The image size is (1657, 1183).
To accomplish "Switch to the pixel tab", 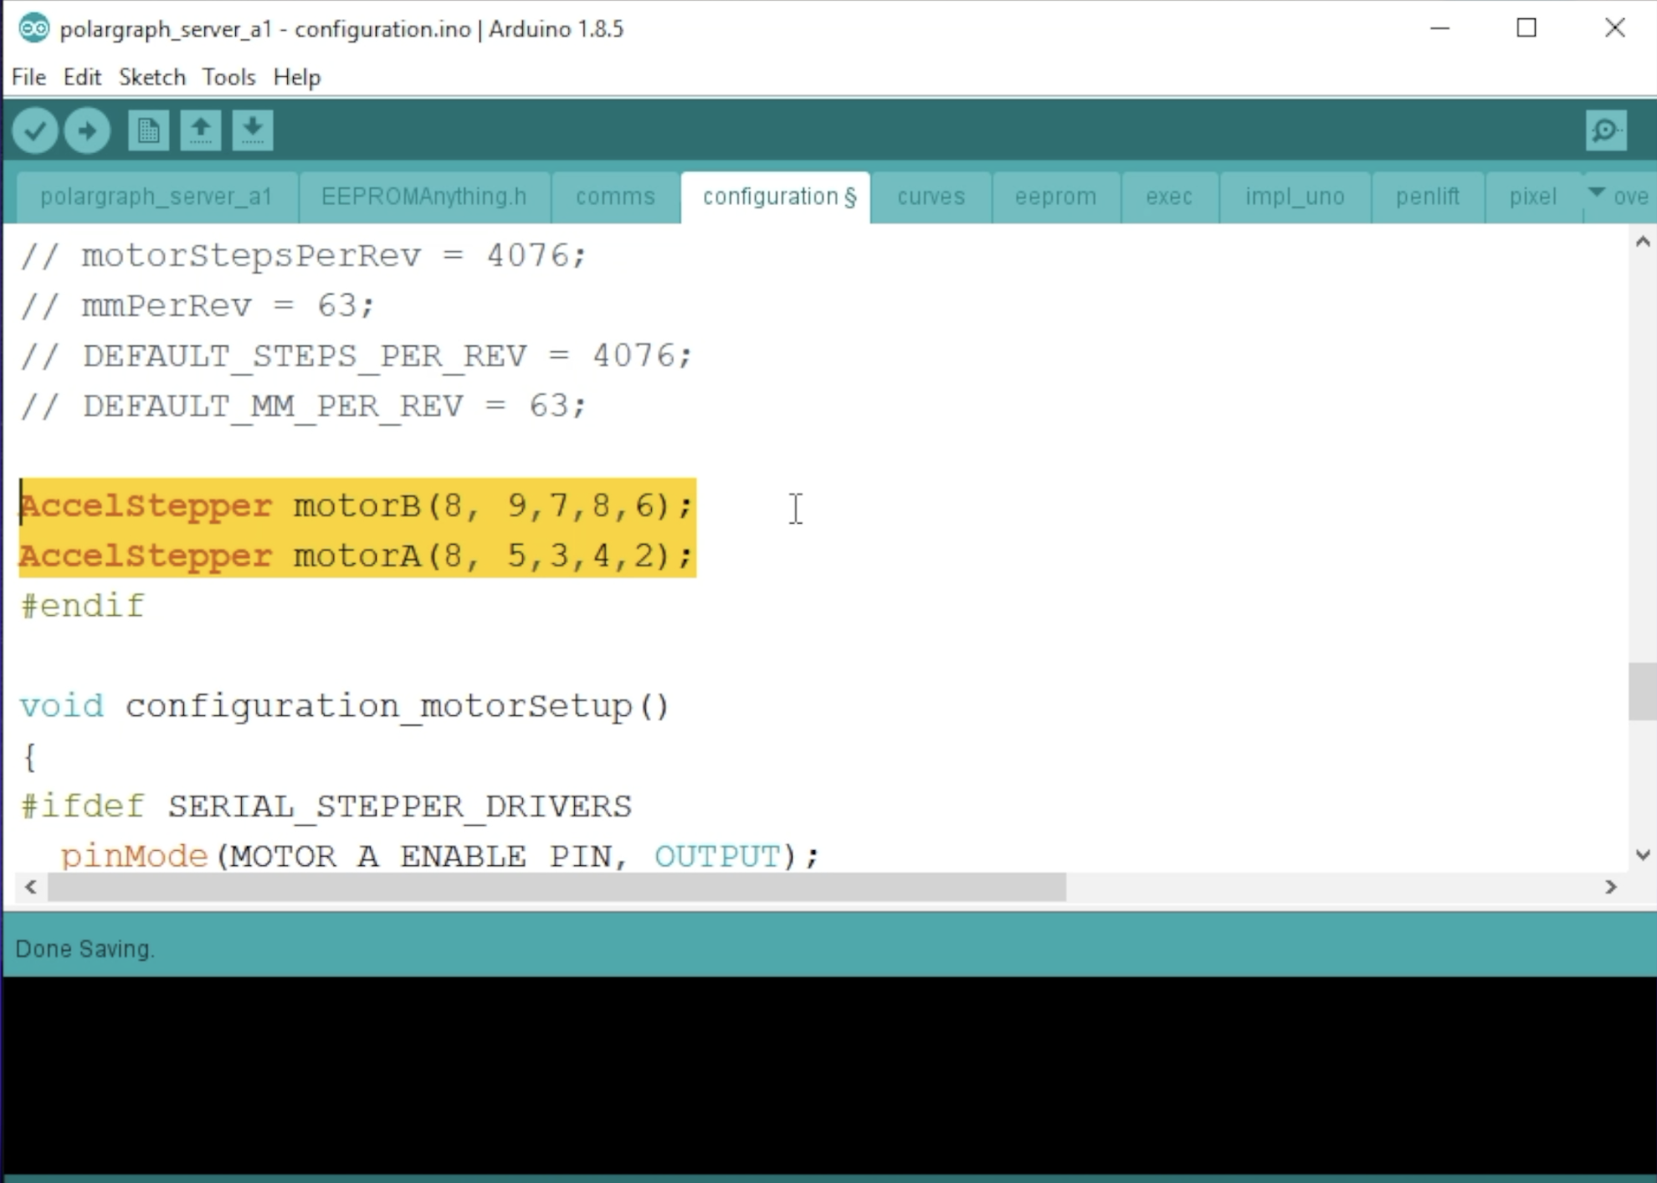I will (x=1533, y=197).
